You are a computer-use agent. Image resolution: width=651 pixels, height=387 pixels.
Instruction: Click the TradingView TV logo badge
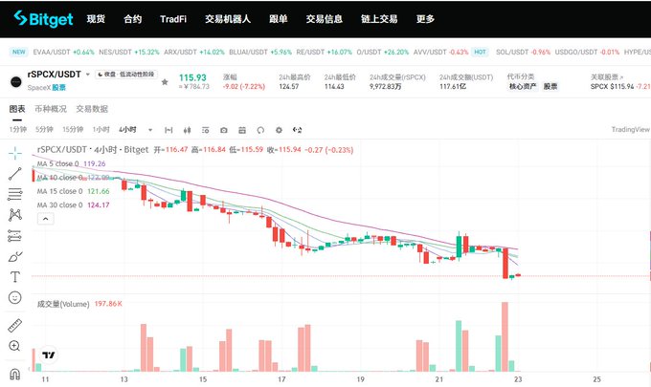pyautogui.click(x=49, y=355)
